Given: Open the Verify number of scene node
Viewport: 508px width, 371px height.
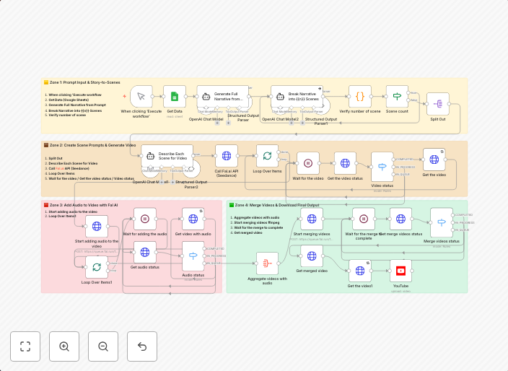Looking at the screenshot, I should [360, 97].
